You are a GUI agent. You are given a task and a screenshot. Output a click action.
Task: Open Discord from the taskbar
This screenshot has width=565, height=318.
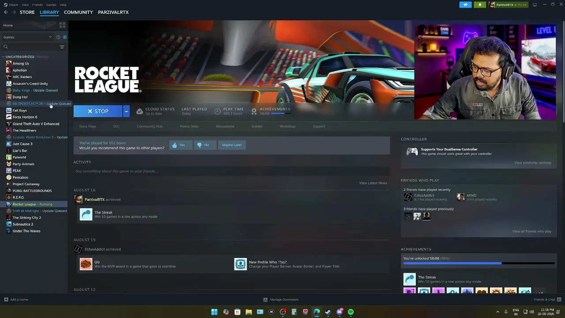point(339,312)
